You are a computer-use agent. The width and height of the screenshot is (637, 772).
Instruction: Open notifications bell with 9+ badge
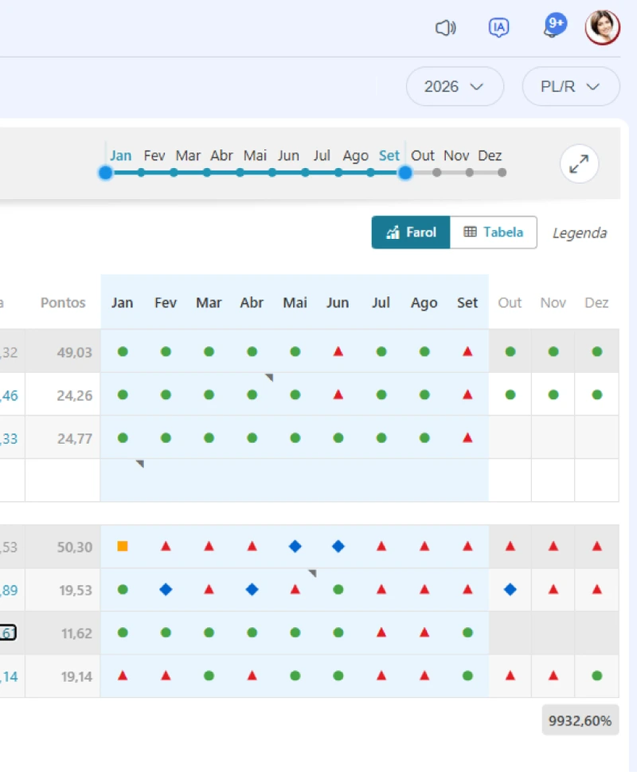pos(554,25)
